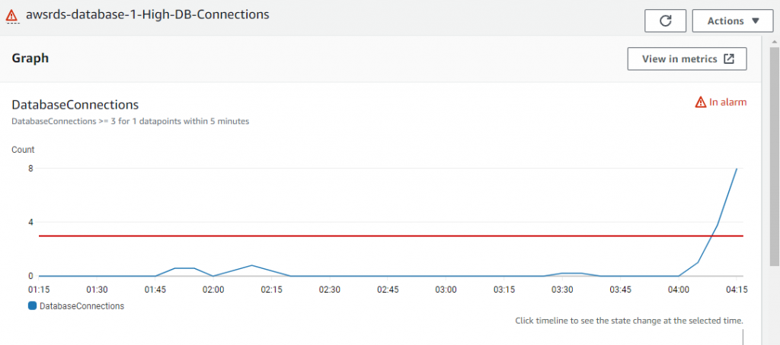Click the 01:45 data point on the graph
780x345 pixels.
click(155, 276)
